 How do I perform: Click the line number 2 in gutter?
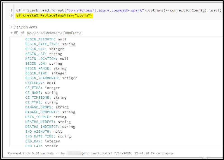[x=11, y=16]
